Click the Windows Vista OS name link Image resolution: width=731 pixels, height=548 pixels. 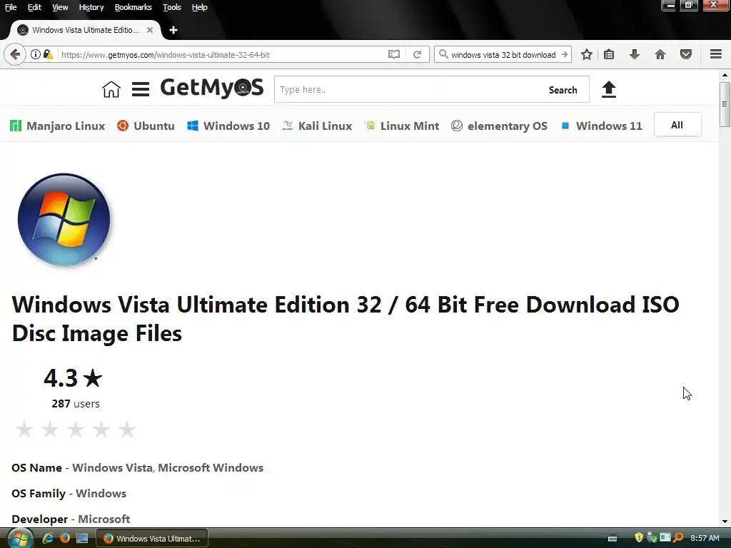[112, 468]
